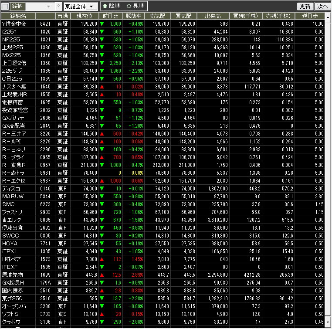The width and height of the screenshot is (332, 329).
Task: Click the 次へ next button
Action: [322, 7]
